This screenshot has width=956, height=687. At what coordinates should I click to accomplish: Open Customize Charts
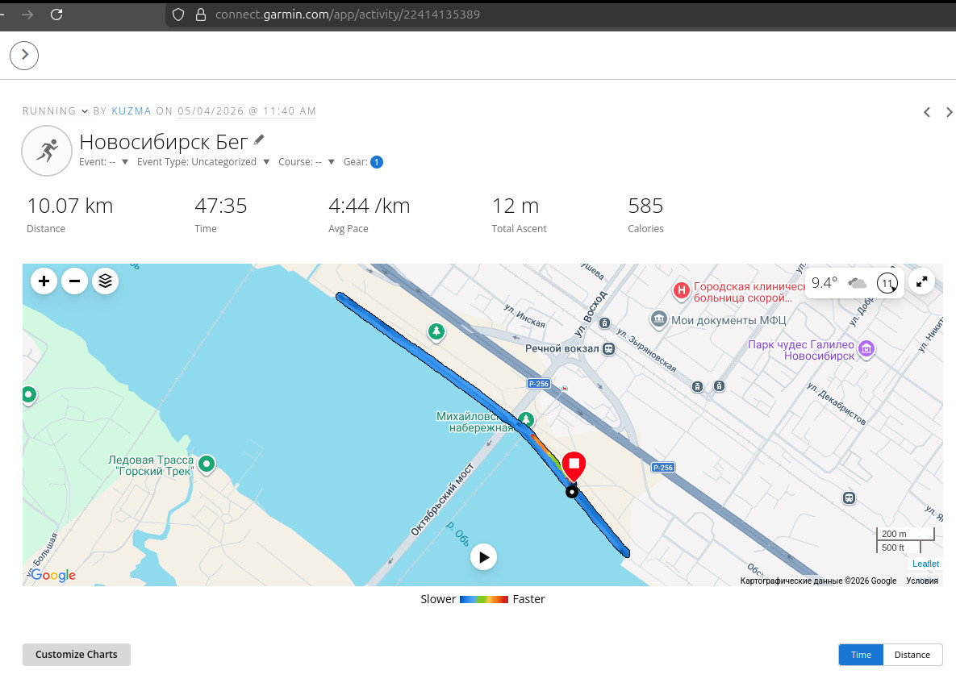(x=76, y=654)
